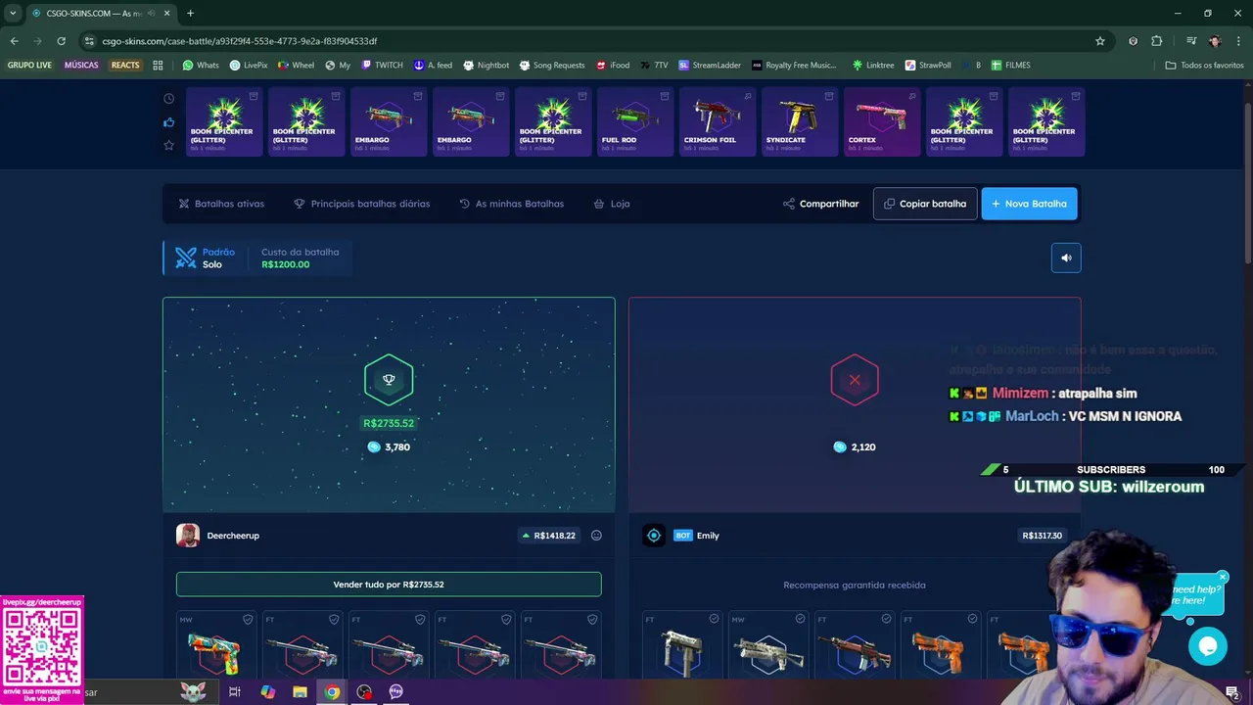This screenshot has height=705, width=1253.
Task: Open the Loja tab
Action: pyautogui.click(x=612, y=204)
